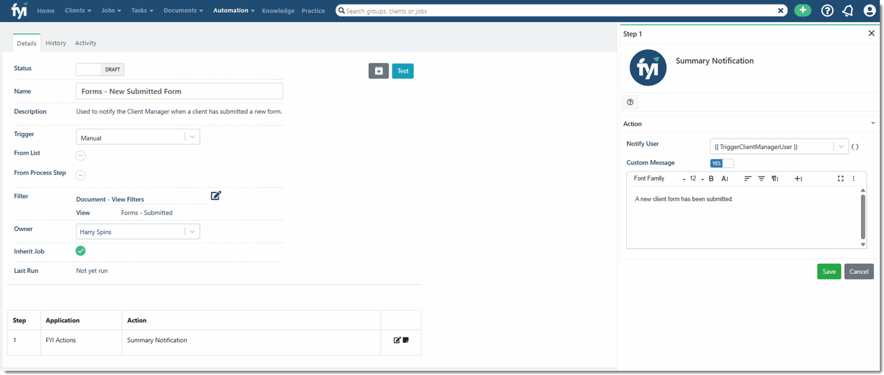Click the editor scrollbar down arrow
The image size is (884, 375).
tap(863, 244)
